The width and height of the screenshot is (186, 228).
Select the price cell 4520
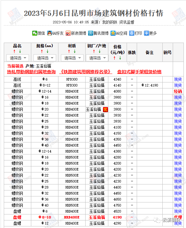[117, 211]
